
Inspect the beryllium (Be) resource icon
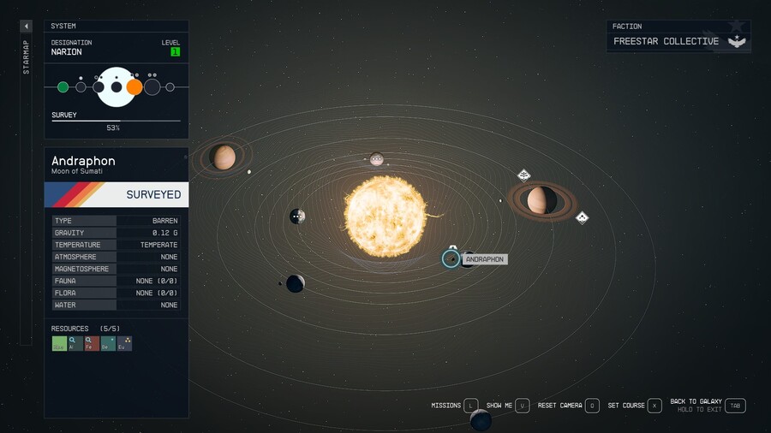click(x=108, y=343)
